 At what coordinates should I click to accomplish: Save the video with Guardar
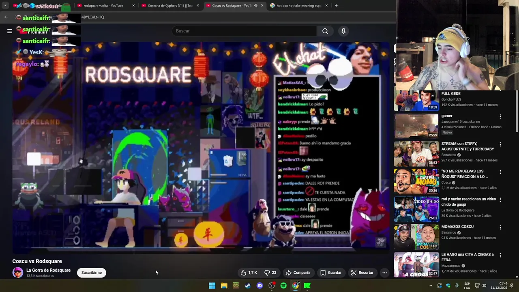tap(331, 273)
